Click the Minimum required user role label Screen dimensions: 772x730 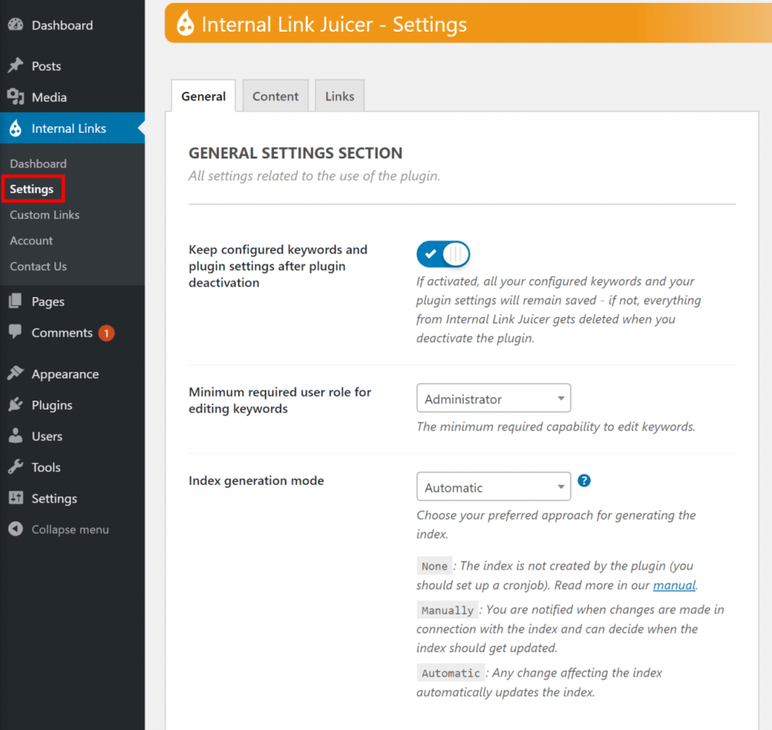280,400
